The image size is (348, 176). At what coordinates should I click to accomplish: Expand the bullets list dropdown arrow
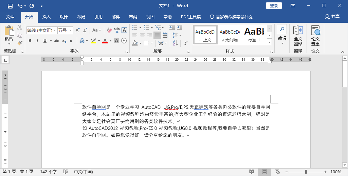pyautogui.click(x=140, y=27)
